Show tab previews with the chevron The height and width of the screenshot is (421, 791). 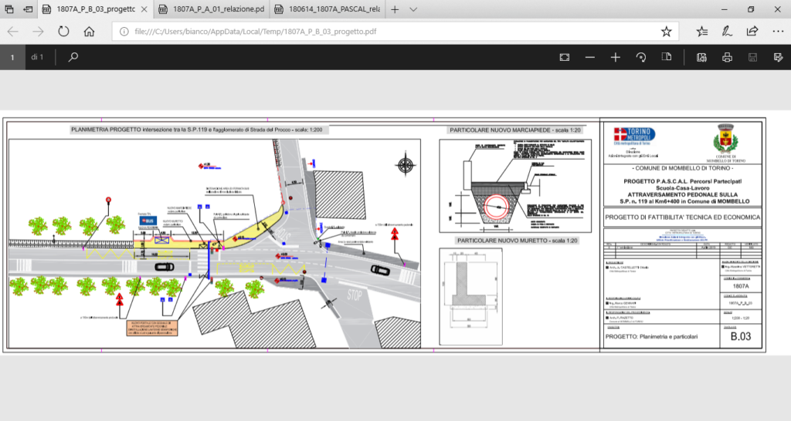pyautogui.click(x=414, y=9)
